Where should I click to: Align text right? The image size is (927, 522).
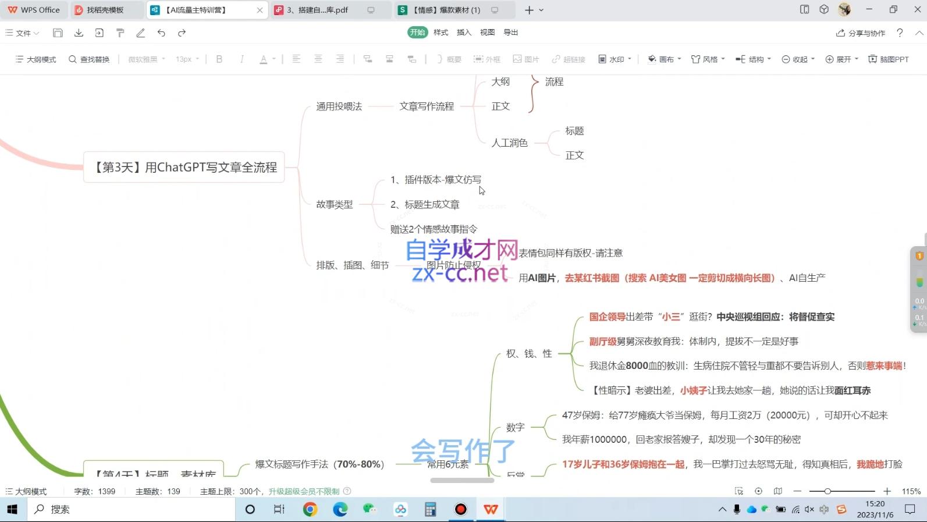click(340, 59)
